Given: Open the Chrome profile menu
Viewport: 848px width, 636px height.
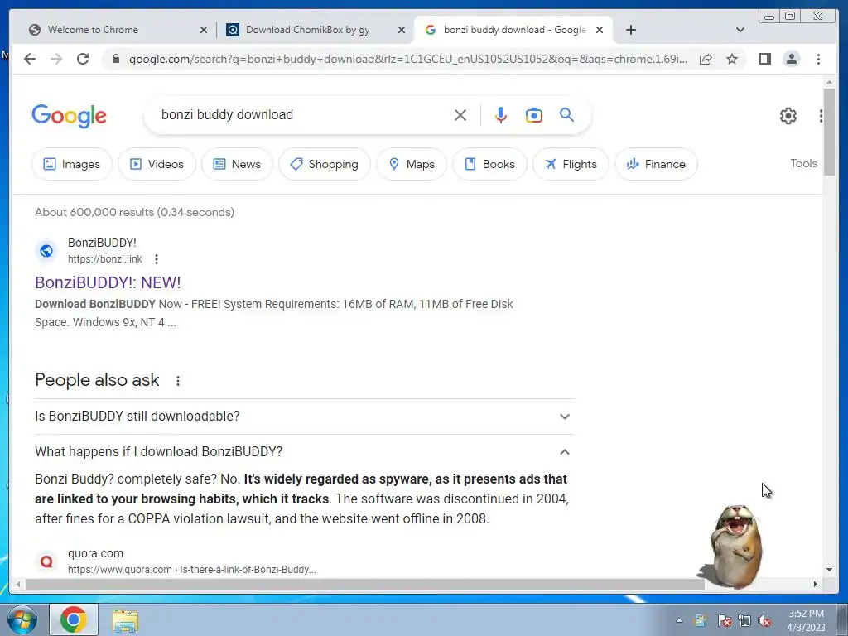Looking at the screenshot, I should click(791, 59).
